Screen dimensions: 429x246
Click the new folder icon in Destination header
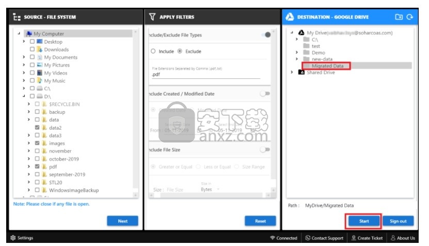pyautogui.click(x=399, y=17)
